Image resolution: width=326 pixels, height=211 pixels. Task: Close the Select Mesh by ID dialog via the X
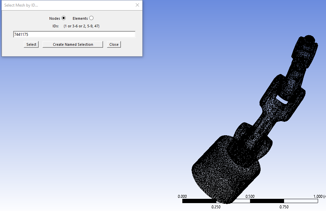click(137, 5)
